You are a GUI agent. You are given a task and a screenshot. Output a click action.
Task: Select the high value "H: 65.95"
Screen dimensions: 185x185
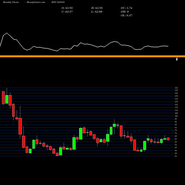[x=97, y=8]
